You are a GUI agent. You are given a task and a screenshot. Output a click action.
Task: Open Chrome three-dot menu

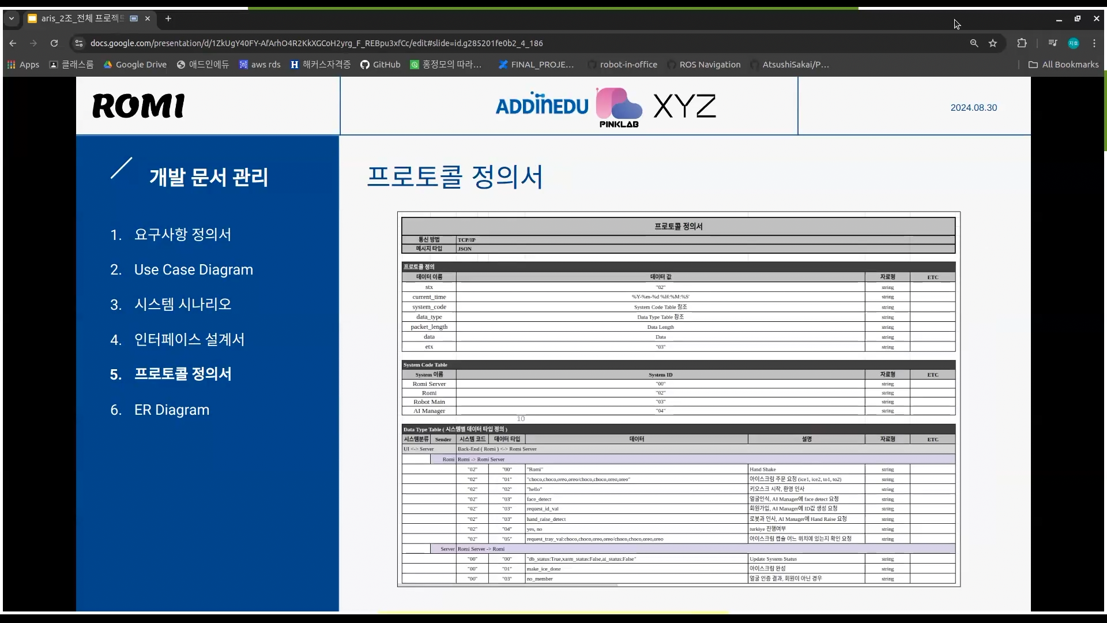1094,43
